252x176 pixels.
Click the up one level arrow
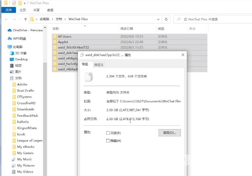coord(25,19)
